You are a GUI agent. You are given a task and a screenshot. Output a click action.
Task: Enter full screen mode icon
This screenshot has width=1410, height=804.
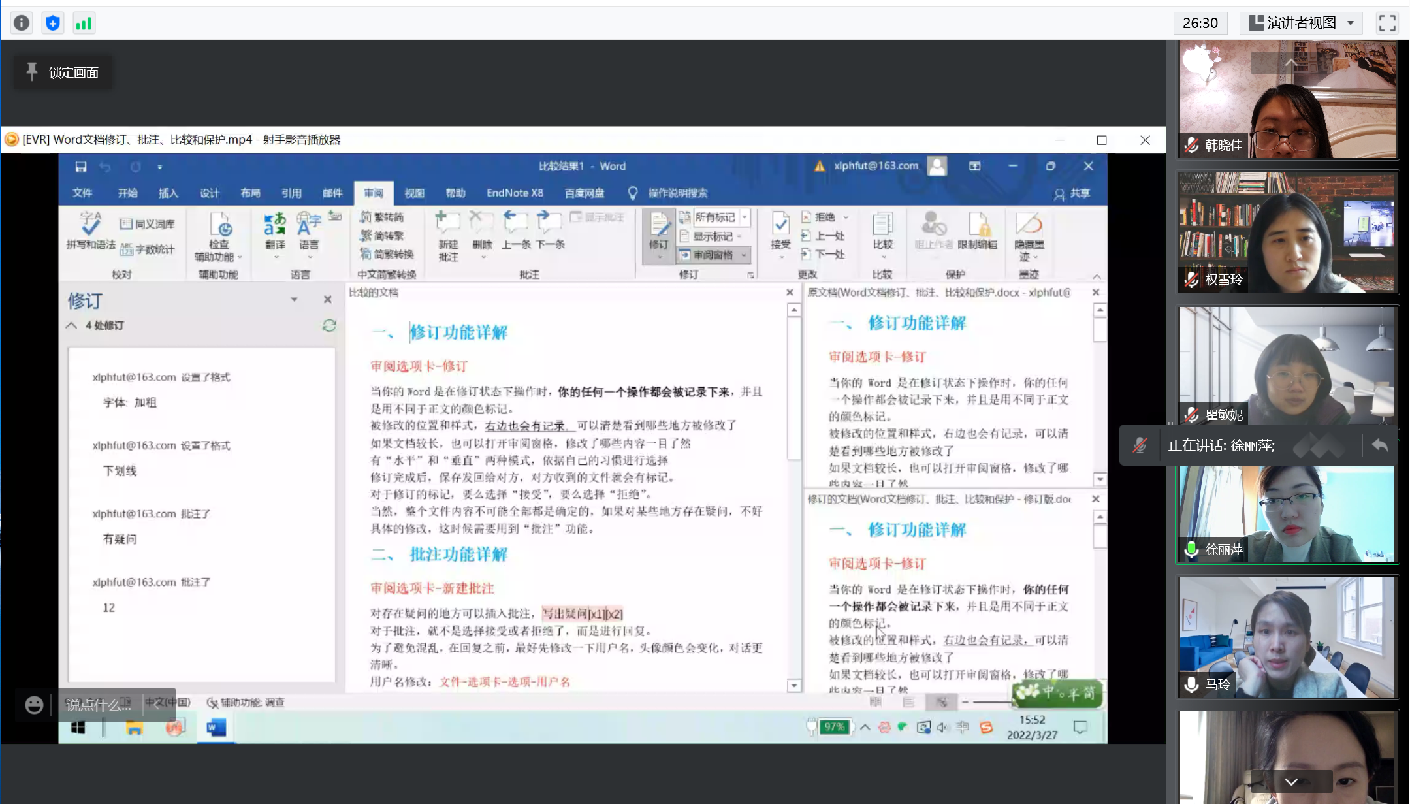click(x=1387, y=24)
